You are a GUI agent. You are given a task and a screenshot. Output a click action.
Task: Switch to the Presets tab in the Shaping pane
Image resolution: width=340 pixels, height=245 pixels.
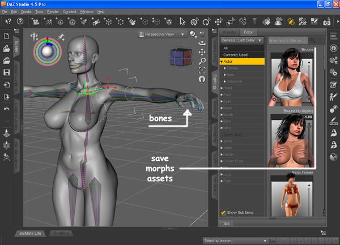point(229,32)
